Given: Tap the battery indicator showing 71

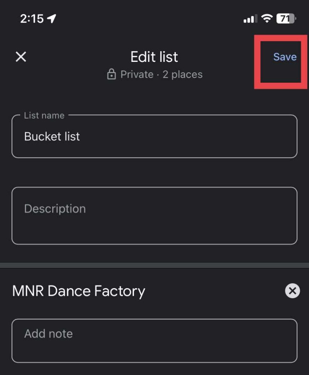Looking at the screenshot, I should (286, 18).
